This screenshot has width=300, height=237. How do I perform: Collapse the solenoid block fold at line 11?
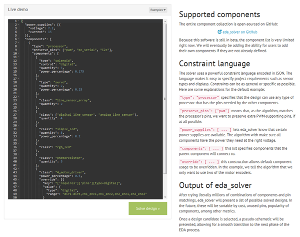pos(18,57)
